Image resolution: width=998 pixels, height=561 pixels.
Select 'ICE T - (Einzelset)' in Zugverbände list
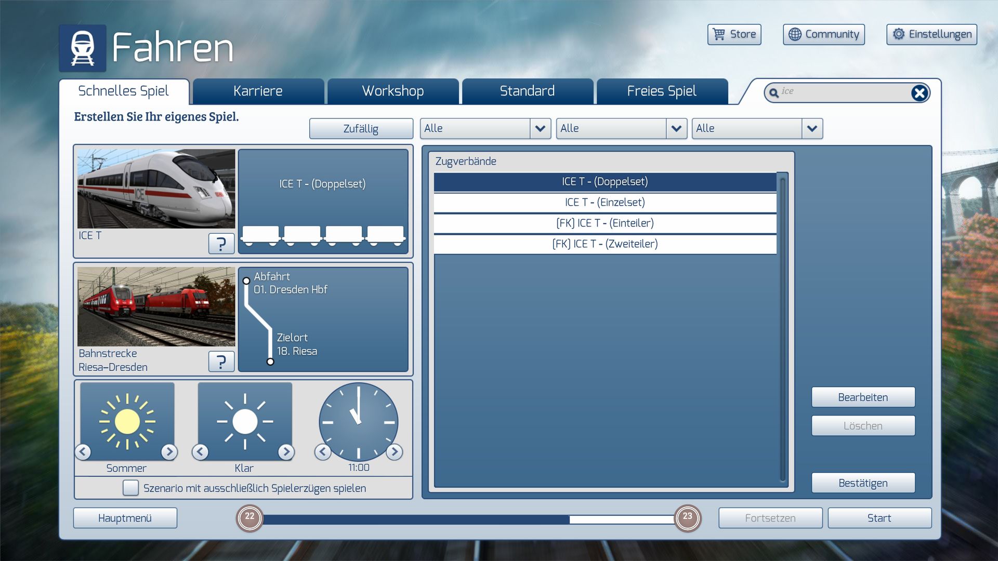(605, 203)
